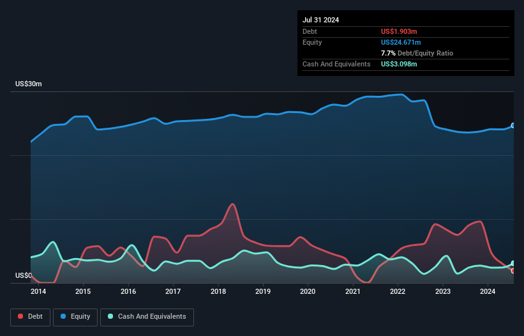The image size is (524, 336).
Task: Click the red Debt endpoint marker on chart
Action: (513, 271)
